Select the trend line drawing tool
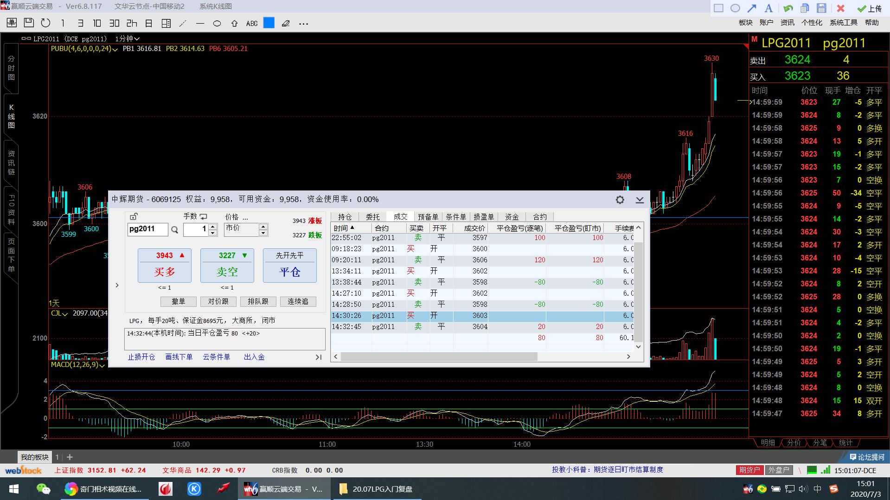890x500 pixels. (183, 23)
